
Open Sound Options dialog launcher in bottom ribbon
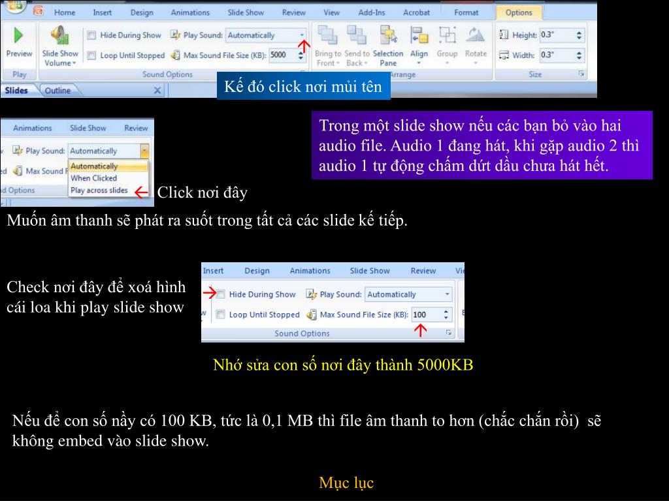pos(448,333)
